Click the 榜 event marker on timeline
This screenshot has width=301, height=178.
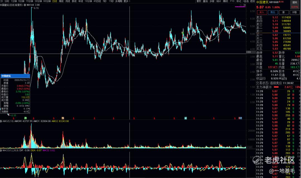tap(63, 118)
